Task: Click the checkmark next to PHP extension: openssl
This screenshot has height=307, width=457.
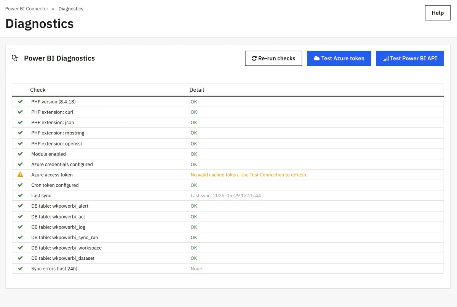Action: [20, 144]
